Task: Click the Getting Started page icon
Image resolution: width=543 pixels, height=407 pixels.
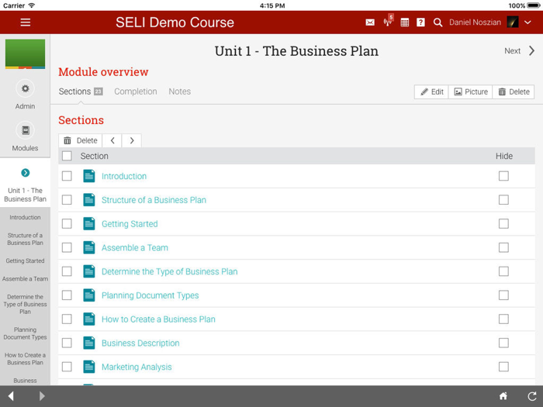Action: (89, 223)
